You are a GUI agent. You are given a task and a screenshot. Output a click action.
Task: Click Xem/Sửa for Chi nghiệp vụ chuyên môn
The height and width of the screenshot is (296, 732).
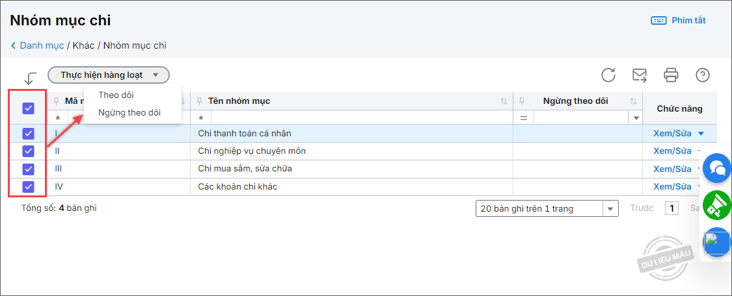coord(672,151)
